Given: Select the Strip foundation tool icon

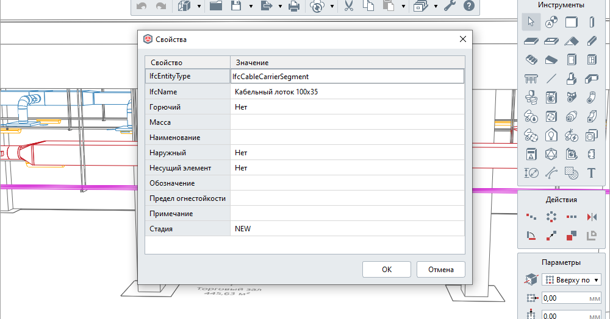Looking at the screenshot, I should tap(592, 79).
